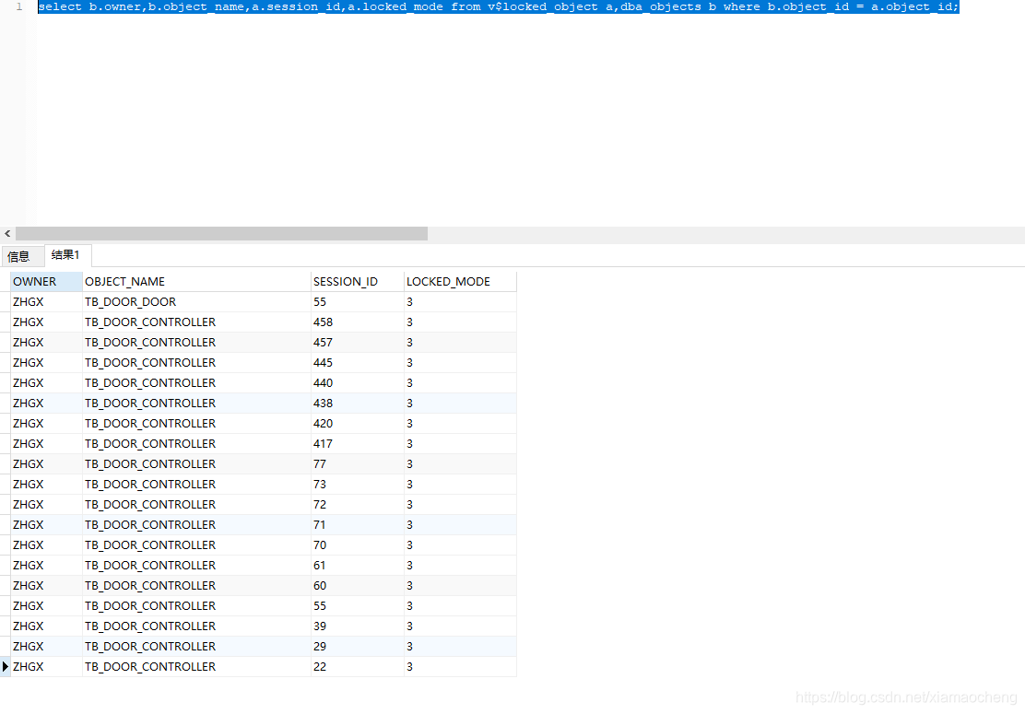The image size is (1025, 714).
Task: Select the session ID 438 cell
Action: [x=357, y=403]
